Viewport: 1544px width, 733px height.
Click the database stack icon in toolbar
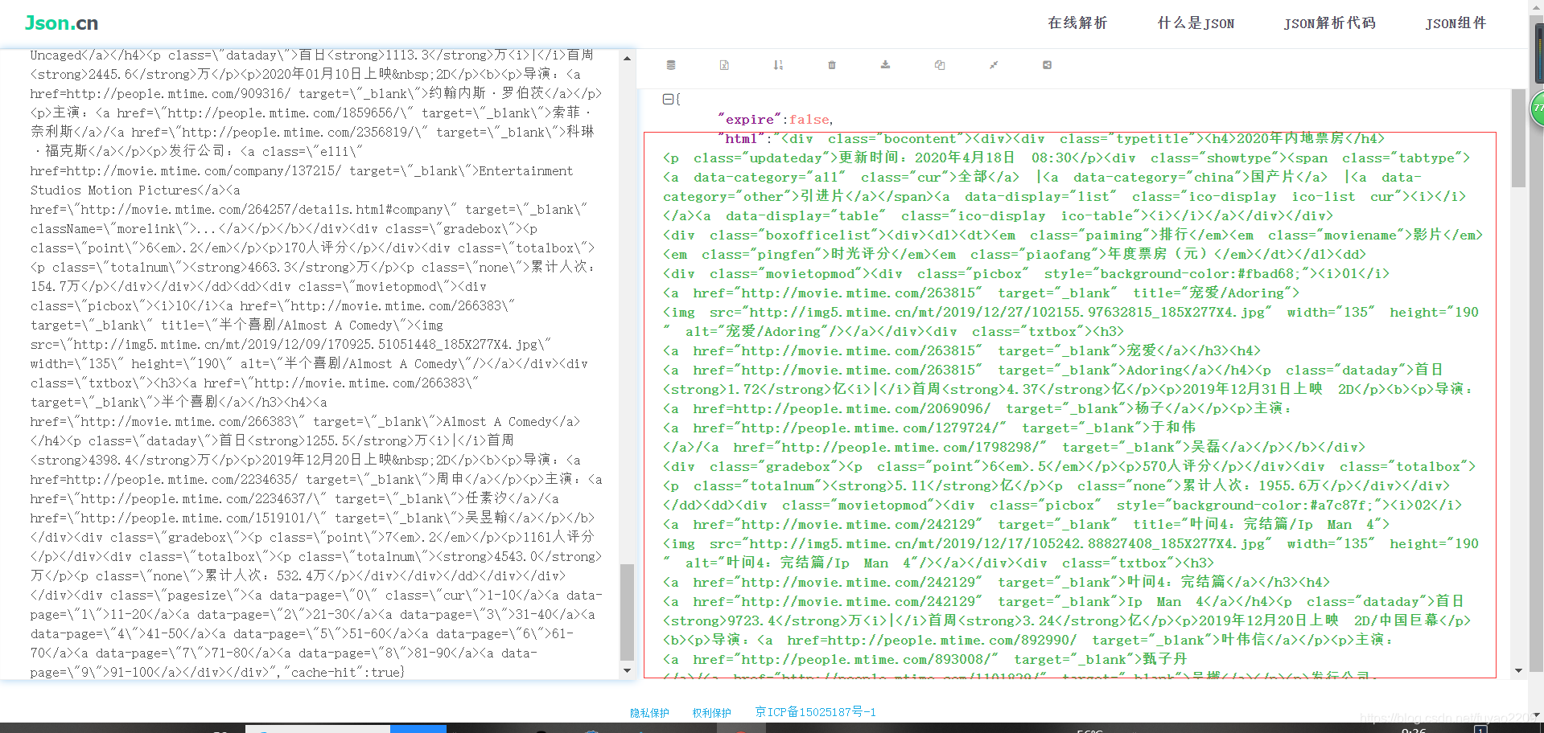[x=671, y=65]
